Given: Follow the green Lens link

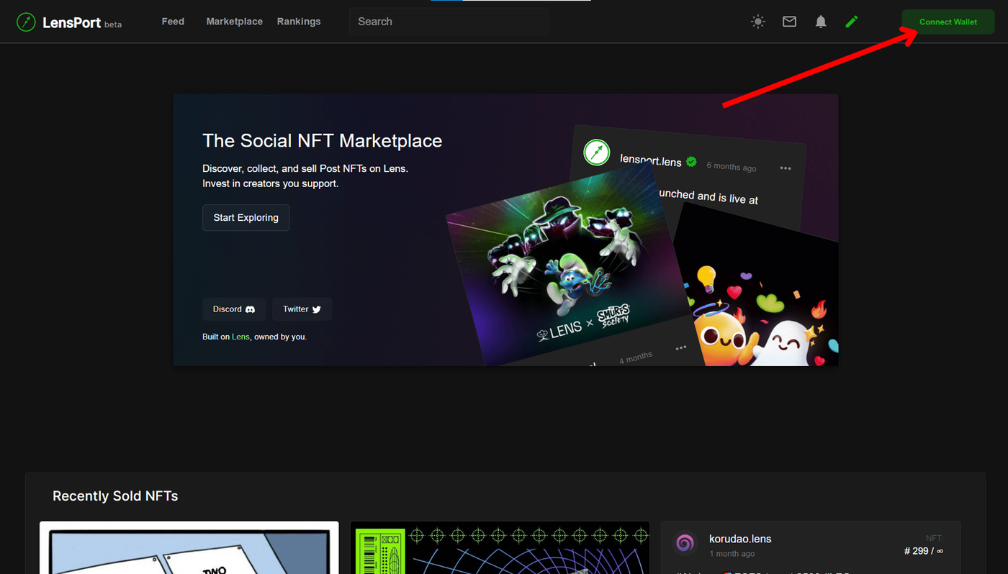Looking at the screenshot, I should [x=240, y=337].
